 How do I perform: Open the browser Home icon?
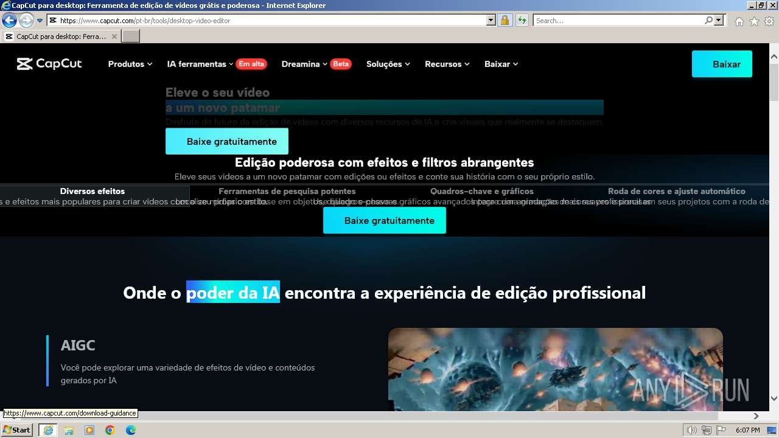tap(739, 21)
